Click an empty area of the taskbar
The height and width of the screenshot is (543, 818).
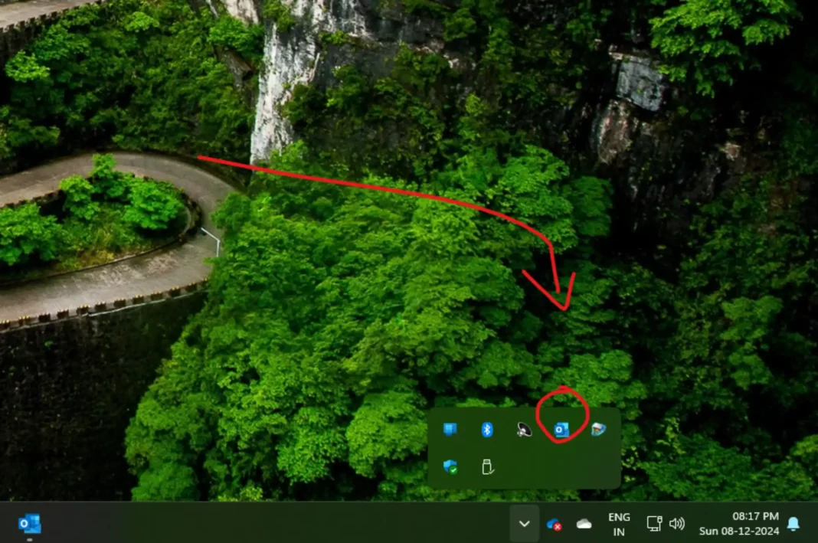268,524
